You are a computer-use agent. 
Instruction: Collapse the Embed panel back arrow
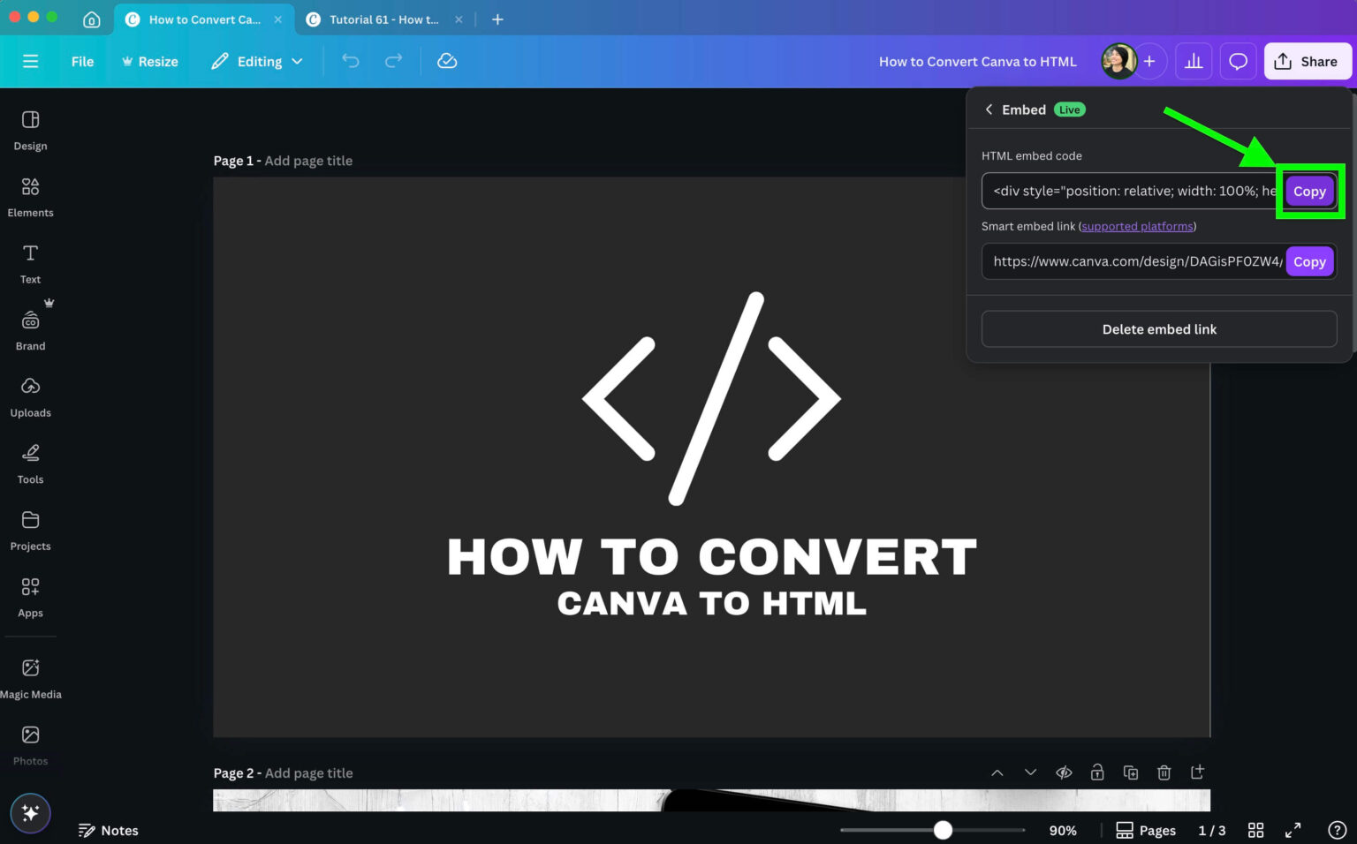[989, 109]
